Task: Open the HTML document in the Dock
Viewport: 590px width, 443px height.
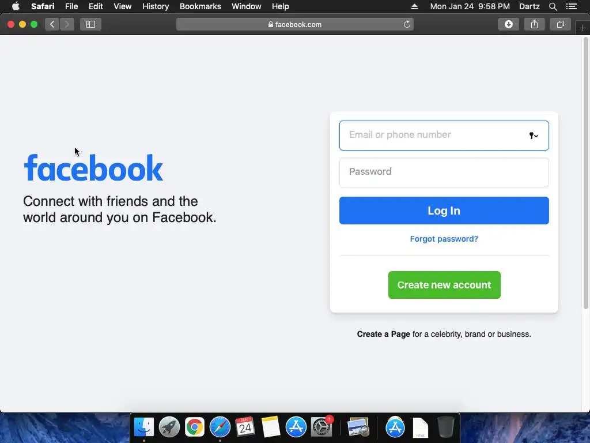Action: coord(420,427)
